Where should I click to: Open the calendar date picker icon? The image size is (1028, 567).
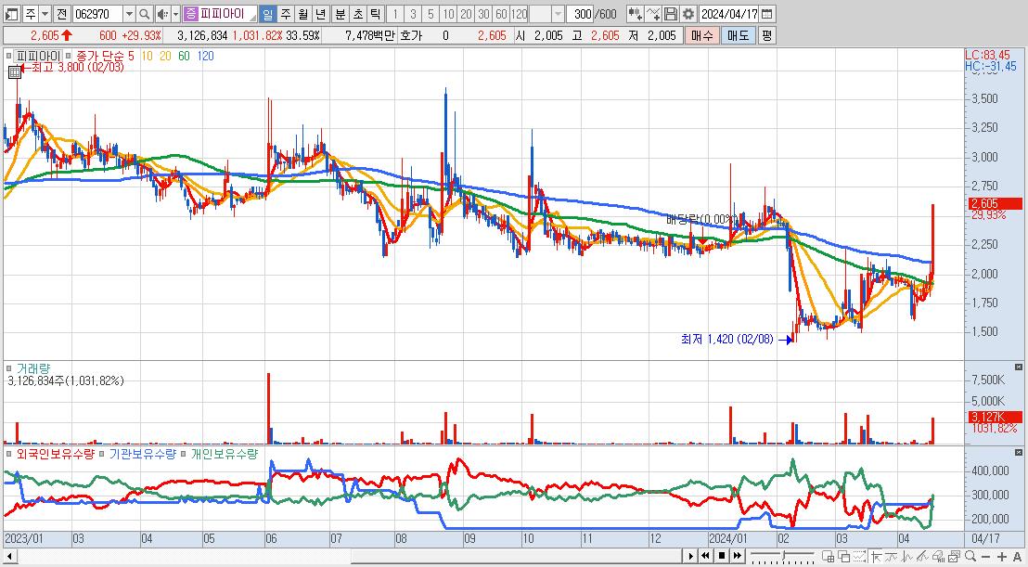(767, 14)
